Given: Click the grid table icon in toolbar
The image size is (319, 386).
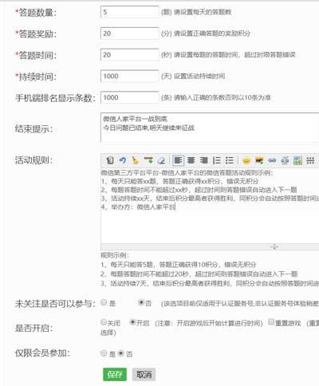Looking at the screenshot, I should pyautogui.click(x=310, y=160).
